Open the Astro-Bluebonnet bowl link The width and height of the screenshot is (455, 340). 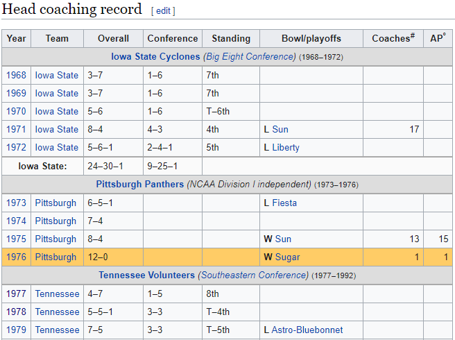[307, 330]
